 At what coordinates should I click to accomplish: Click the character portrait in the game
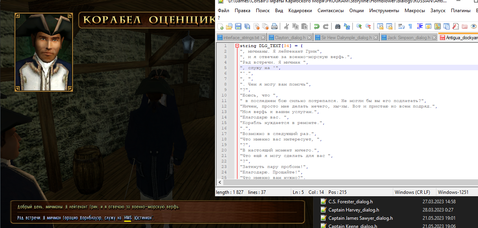[44, 52]
